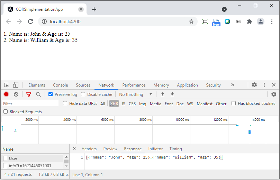The height and width of the screenshot is (180, 280).
Task: Open the screen capture extension icon
Action: tap(205, 21)
